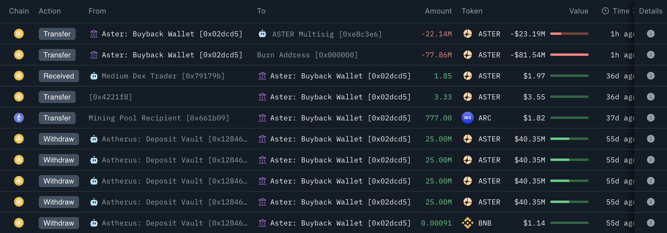
Task: Click the BNB token icon in the last row
Action: click(468, 223)
